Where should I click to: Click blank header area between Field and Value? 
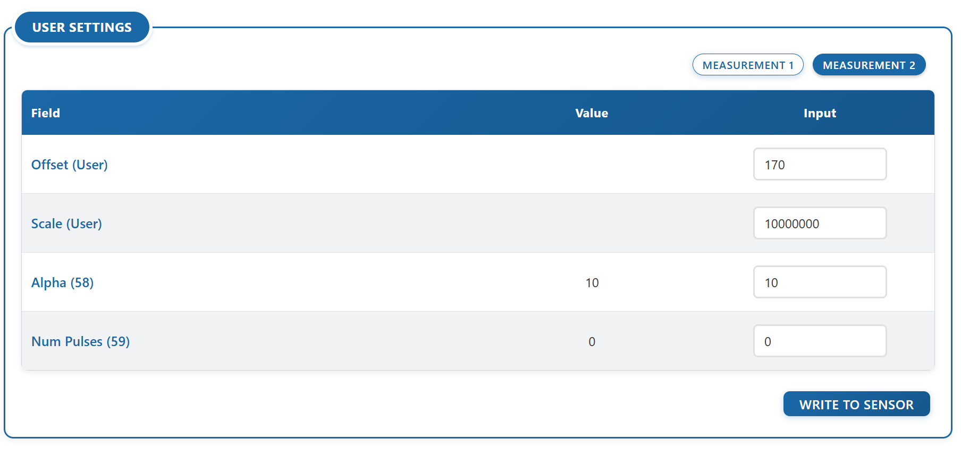click(319, 113)
